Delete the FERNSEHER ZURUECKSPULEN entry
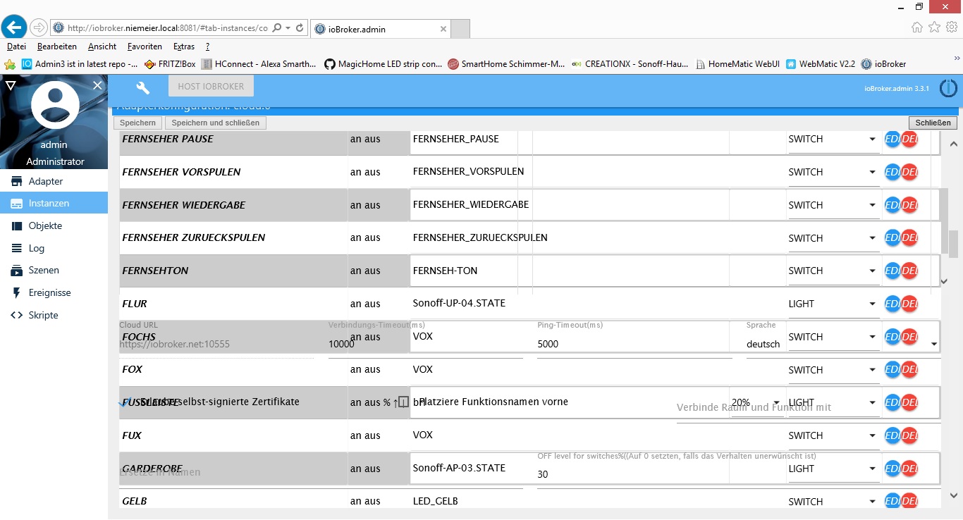 tap(909, 238)
